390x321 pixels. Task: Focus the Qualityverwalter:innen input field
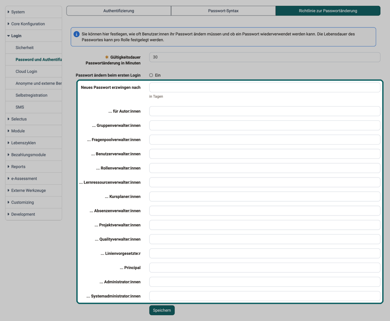tap(265, 239)
